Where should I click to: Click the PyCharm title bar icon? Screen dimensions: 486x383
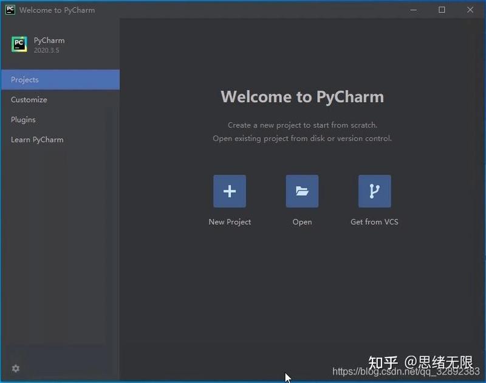10,10
